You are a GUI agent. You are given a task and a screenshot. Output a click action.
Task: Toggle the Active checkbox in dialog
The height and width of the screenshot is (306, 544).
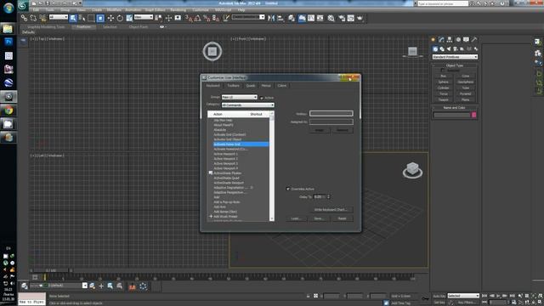pyautogui.click(x=261, y=99)
